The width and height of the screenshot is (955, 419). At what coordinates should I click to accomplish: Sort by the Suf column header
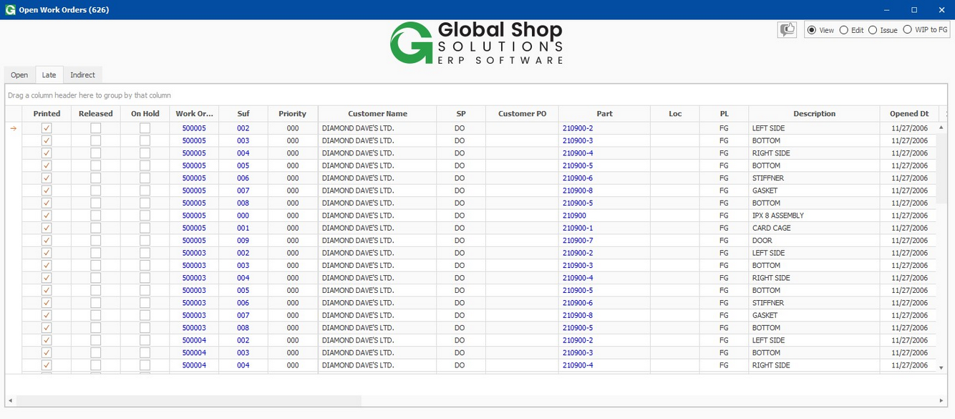(243, 114)
